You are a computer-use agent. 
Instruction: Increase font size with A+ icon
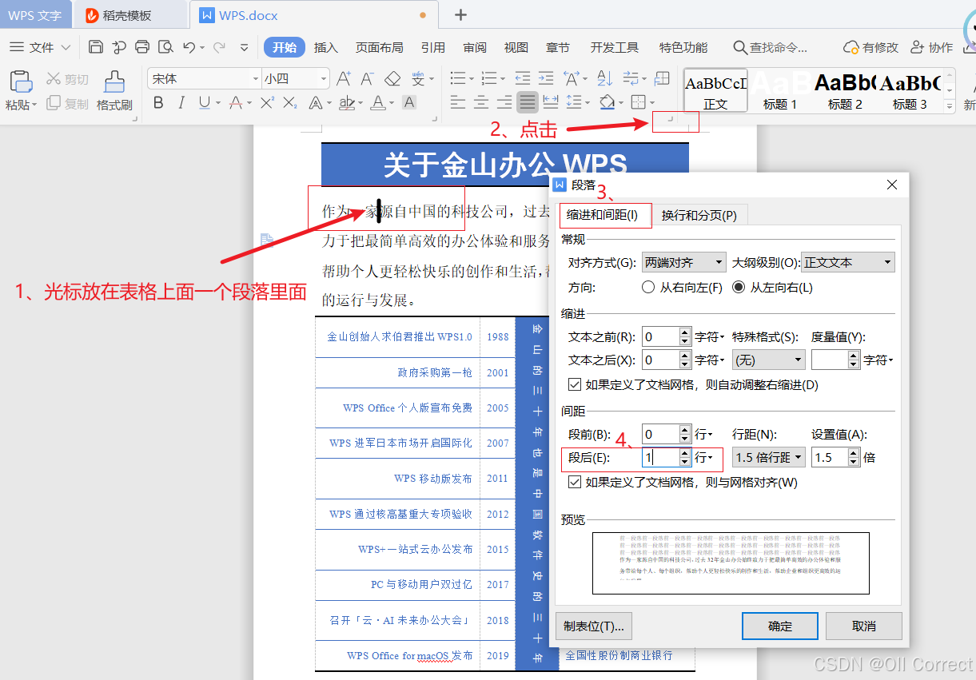[344, 78]
